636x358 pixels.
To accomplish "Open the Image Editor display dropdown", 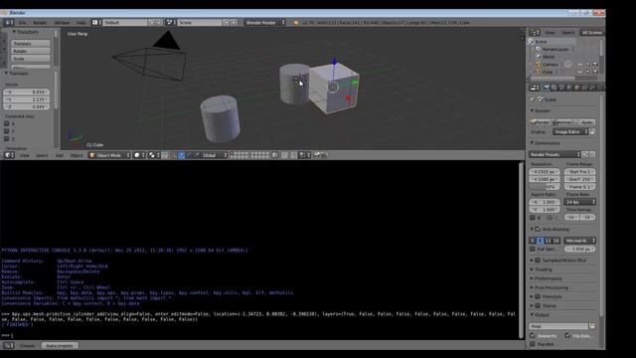I will click(570, 132).
